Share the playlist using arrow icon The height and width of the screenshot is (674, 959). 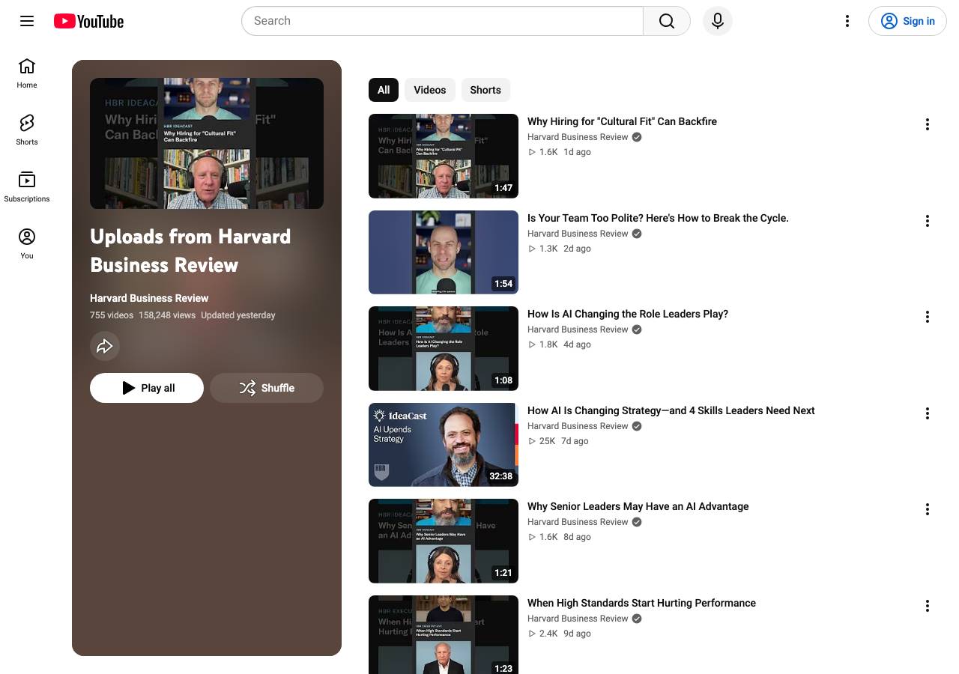[x=105, y=346]
